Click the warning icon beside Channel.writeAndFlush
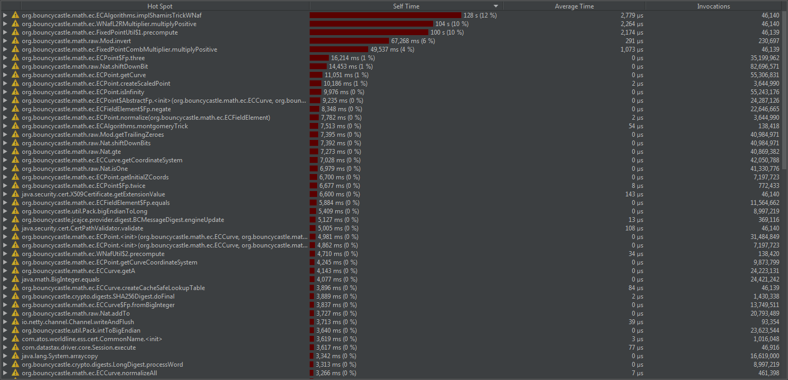The width and height of the screenshot is (788, 380). 15,321
